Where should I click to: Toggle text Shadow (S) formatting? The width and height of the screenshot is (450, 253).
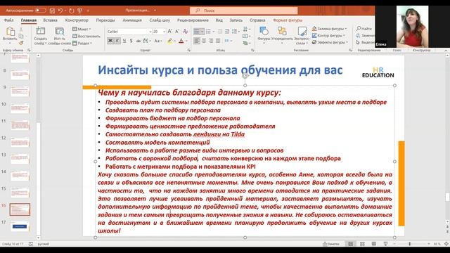[x=131, y=41]
